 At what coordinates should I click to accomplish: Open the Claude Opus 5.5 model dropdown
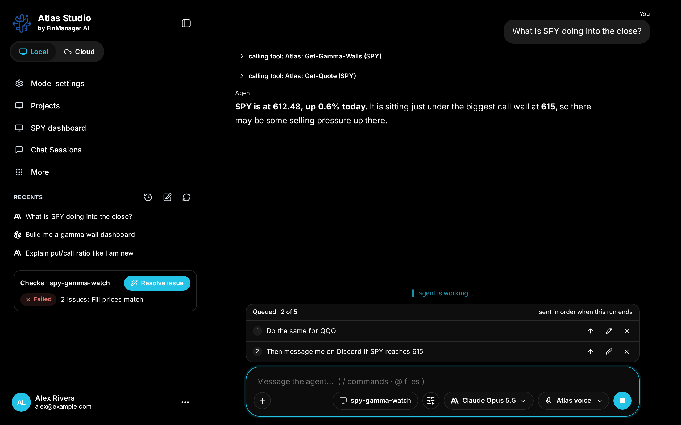[488, 401]
